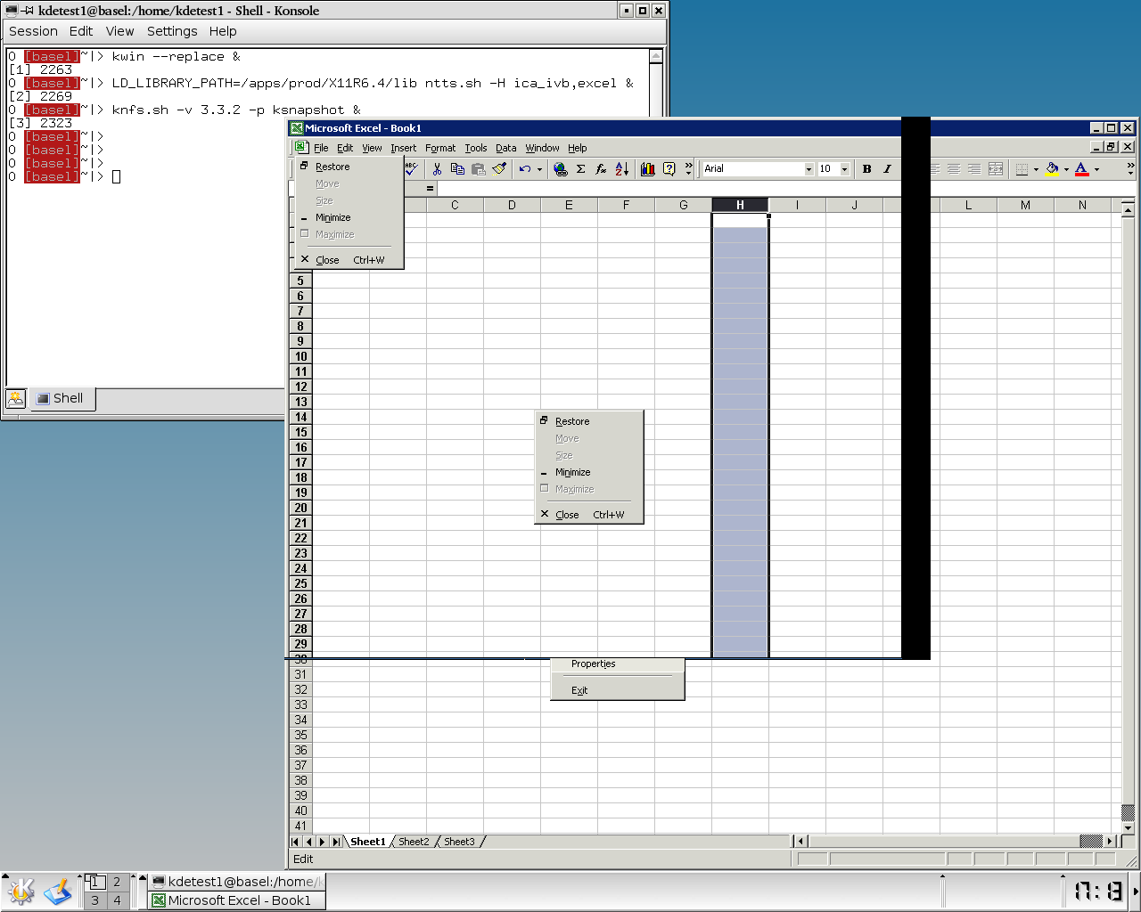Click the Cut scissors icon
The width and height of the screenshot is (1141, 912).
coord(437,168)
